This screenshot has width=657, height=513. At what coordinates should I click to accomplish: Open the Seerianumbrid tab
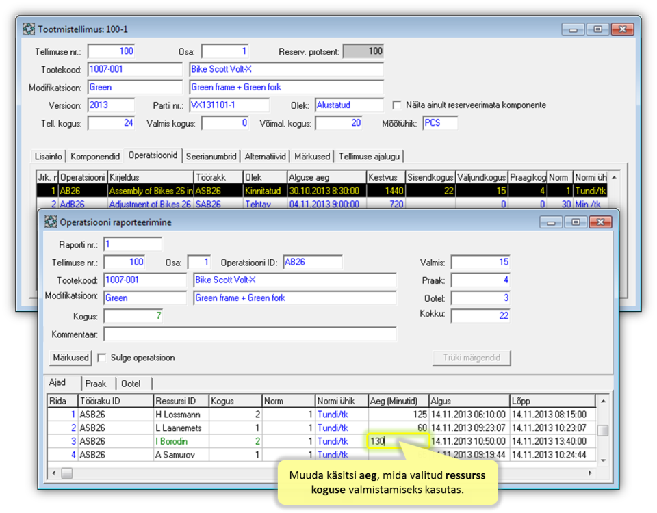[211, 156]
